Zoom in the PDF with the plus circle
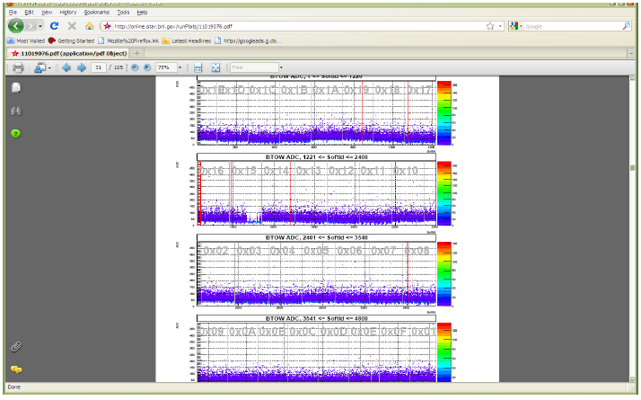641x400 pixels. [x=147, y=67]
